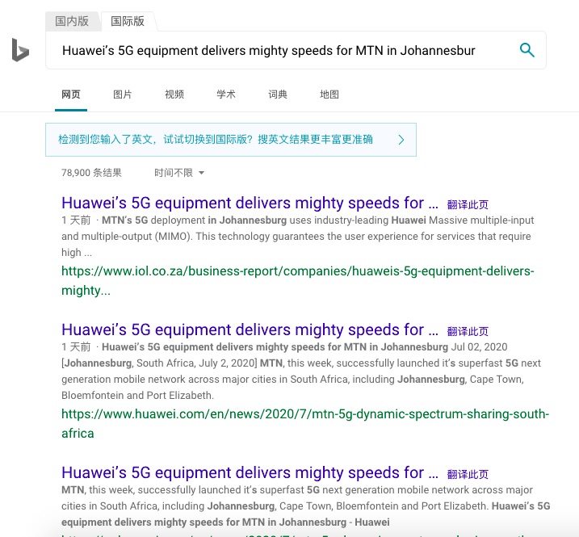This screenshot has width=579, height=537.
Task: Click the iol.co.za business-report URL
Action: [298, 281]
